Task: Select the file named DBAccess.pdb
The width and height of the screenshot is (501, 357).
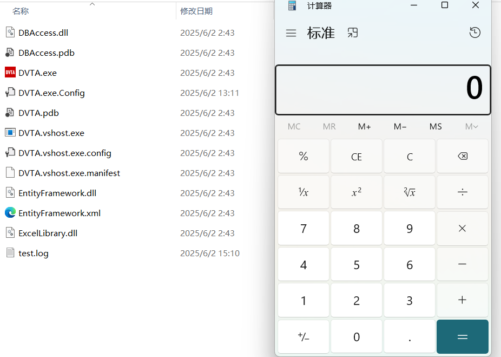Action: pyautogui.click(x=47, y=53)
